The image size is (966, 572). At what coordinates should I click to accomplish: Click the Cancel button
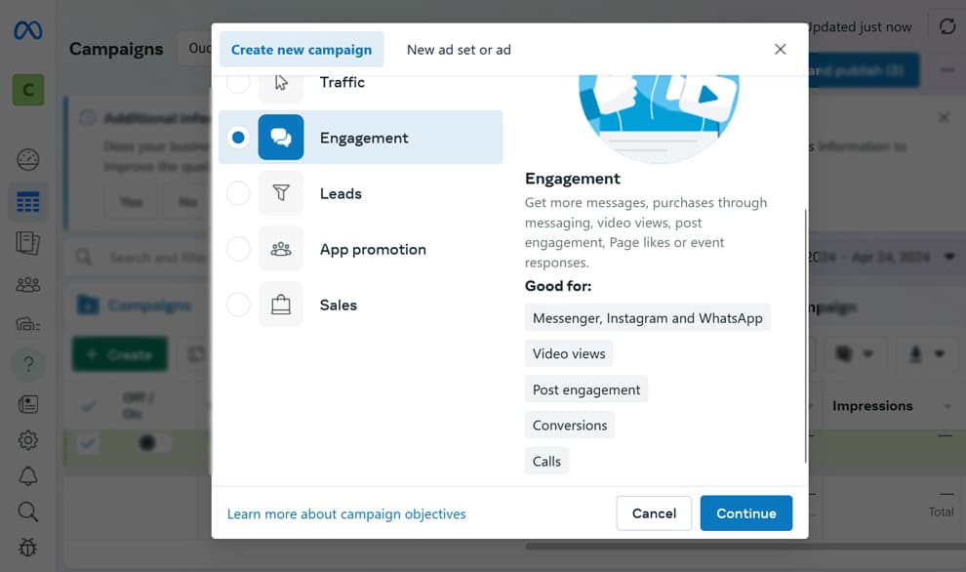tap(654, 512)
